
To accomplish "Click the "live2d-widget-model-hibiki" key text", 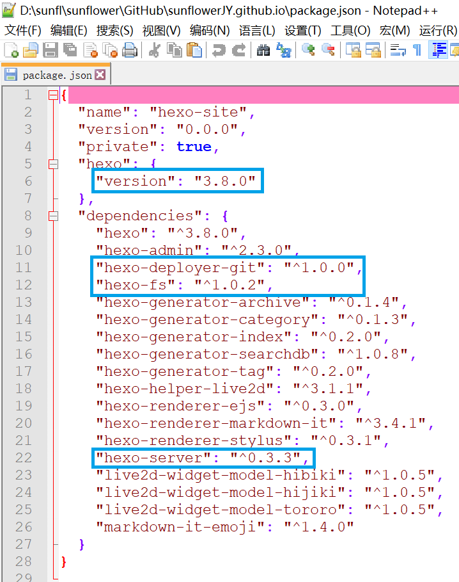I will tap(221, 475).
